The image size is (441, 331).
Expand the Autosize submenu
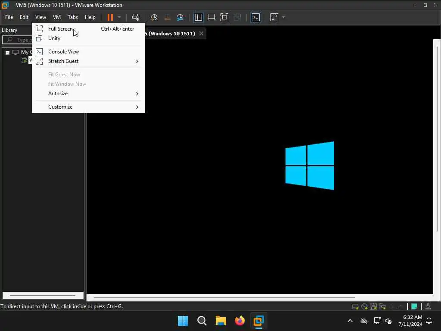click(x=88, y=94)
